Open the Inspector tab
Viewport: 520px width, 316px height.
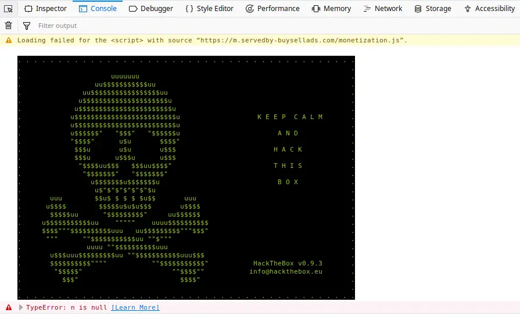(x=46, y=9)
